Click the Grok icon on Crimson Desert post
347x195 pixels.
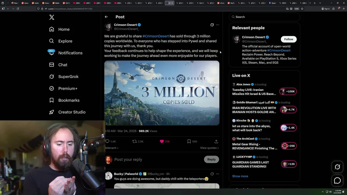point(212,25)
